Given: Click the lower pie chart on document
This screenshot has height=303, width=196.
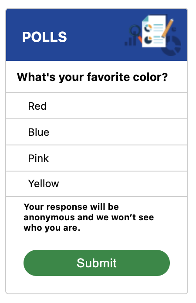Looking at the screenshot, I should click(148, 40).
